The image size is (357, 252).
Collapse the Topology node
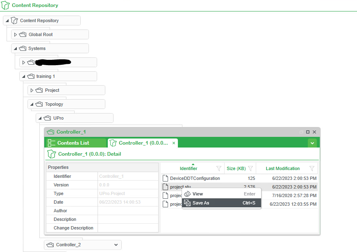(32, 104)
